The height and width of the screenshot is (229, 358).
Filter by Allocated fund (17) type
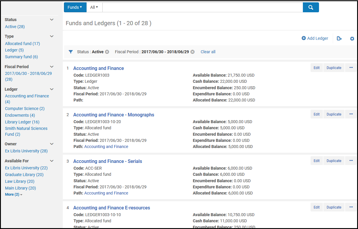(22, 44)
